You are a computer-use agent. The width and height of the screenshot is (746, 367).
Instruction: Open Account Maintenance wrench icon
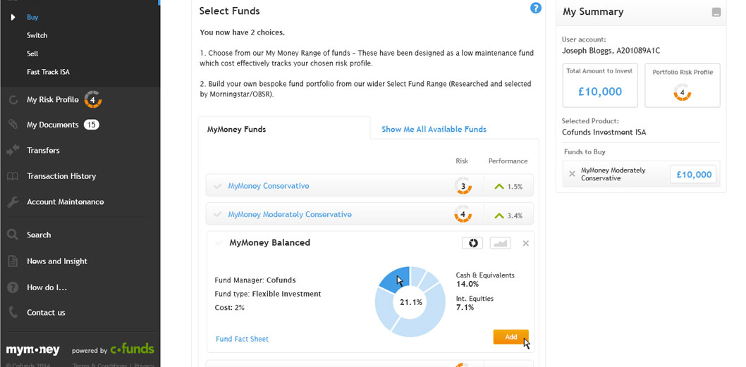(13, 202)
